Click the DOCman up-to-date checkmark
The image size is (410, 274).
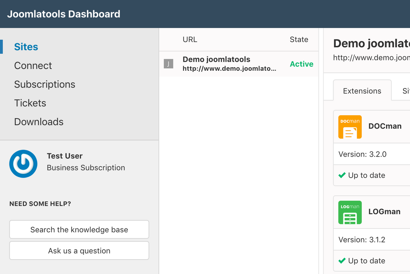[x=342, y=175]
